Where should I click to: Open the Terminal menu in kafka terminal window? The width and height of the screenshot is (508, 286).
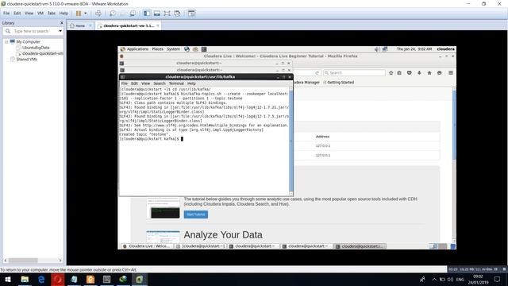click(x=176, y=83)
